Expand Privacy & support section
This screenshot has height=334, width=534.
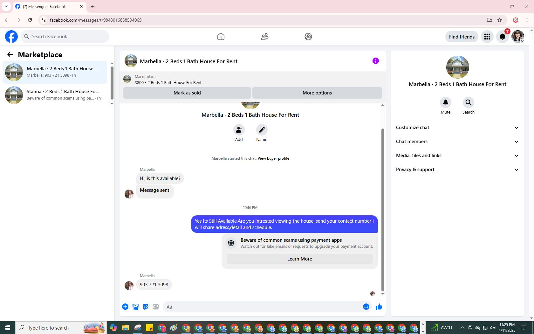click(x=457, y=170)
